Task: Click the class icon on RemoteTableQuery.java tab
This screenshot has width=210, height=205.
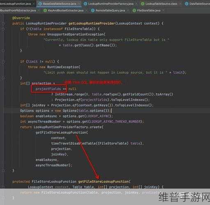Action: tap(93, 10)
